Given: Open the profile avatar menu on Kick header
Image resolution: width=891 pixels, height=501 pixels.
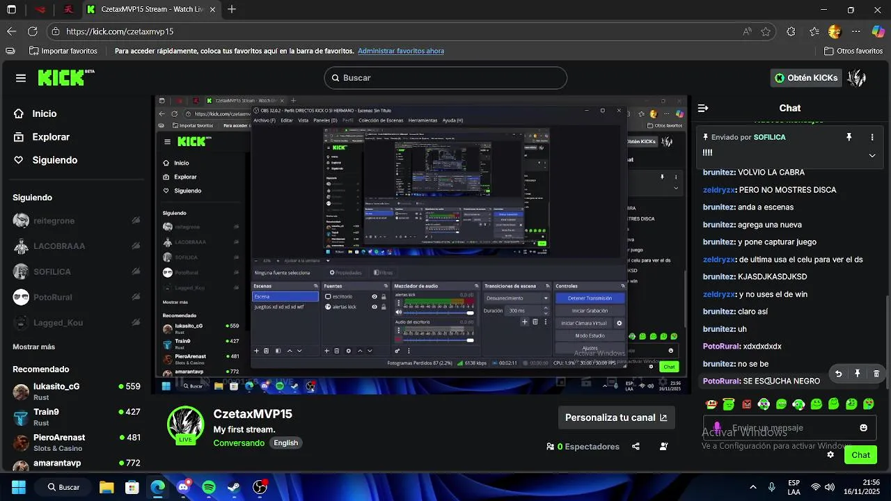Looking at the screenshot, I should [x=857, y=78].
